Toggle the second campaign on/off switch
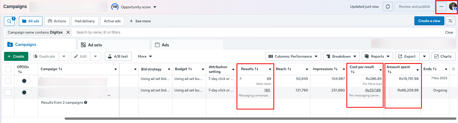This screenshot has height=123, width=458. pos(26,92)
